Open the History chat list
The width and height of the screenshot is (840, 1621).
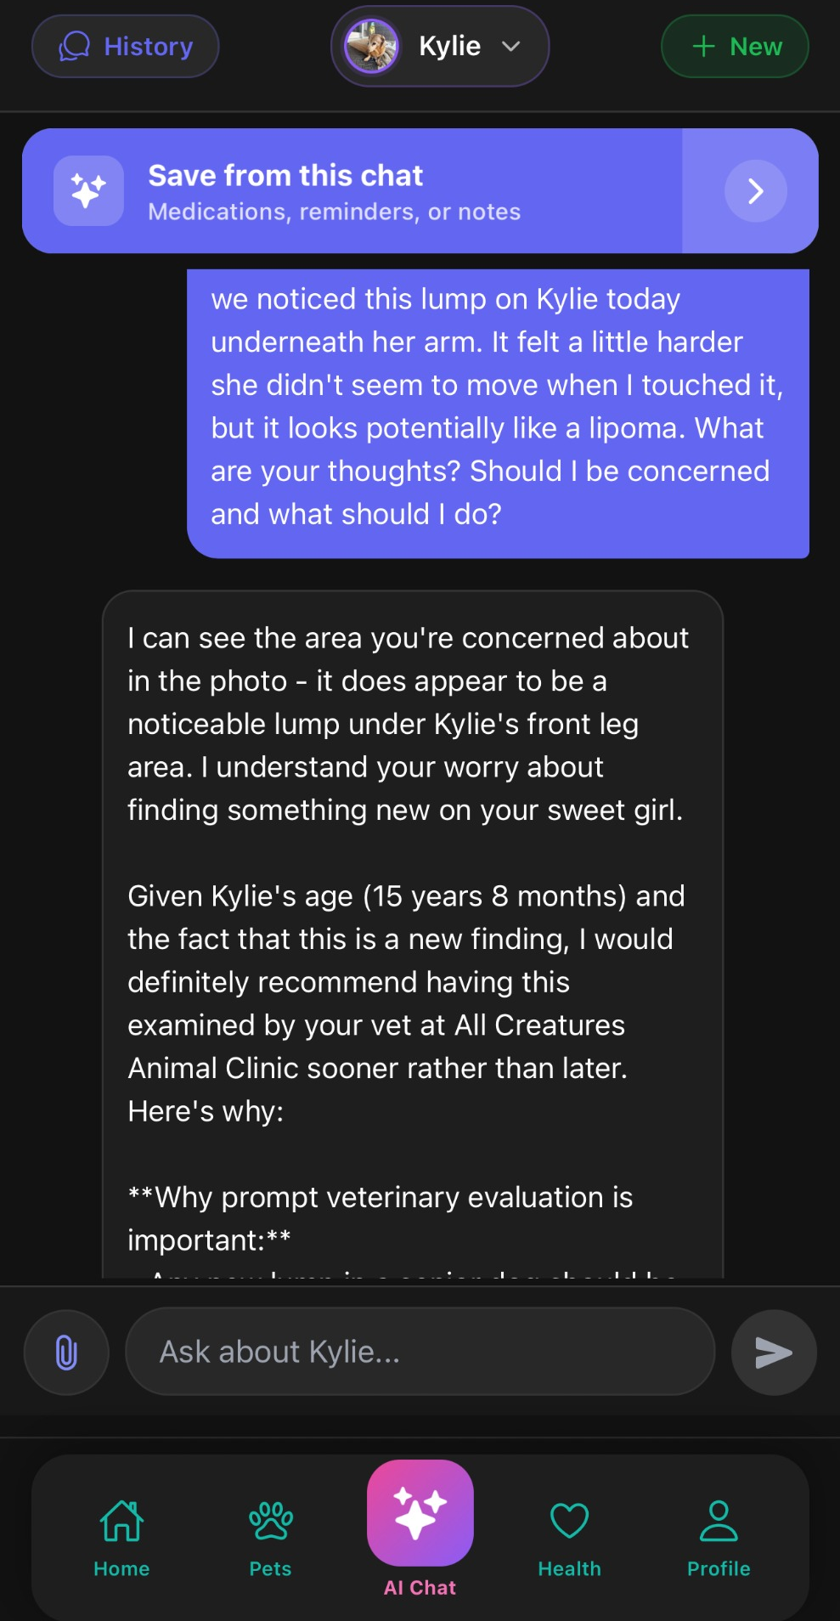125,47
